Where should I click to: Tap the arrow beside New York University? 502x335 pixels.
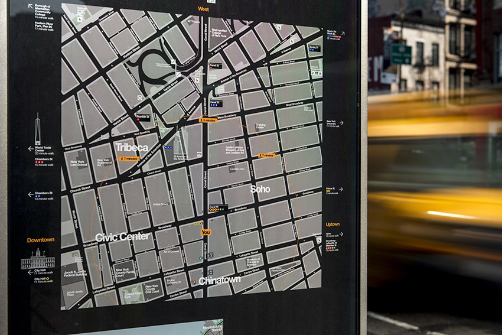pyautogui.click(x=341, y=123)
